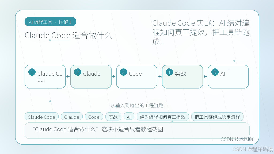274x154 pixels.
Task: Select the '实战' tag pill
Action: 113,117
